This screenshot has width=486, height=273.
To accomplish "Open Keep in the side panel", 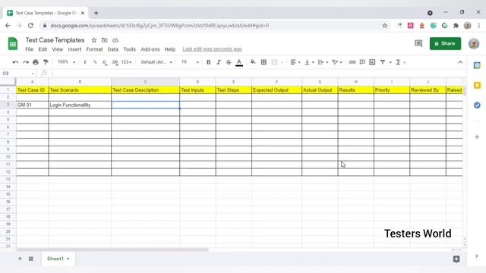I will click(x=477, y=85).
